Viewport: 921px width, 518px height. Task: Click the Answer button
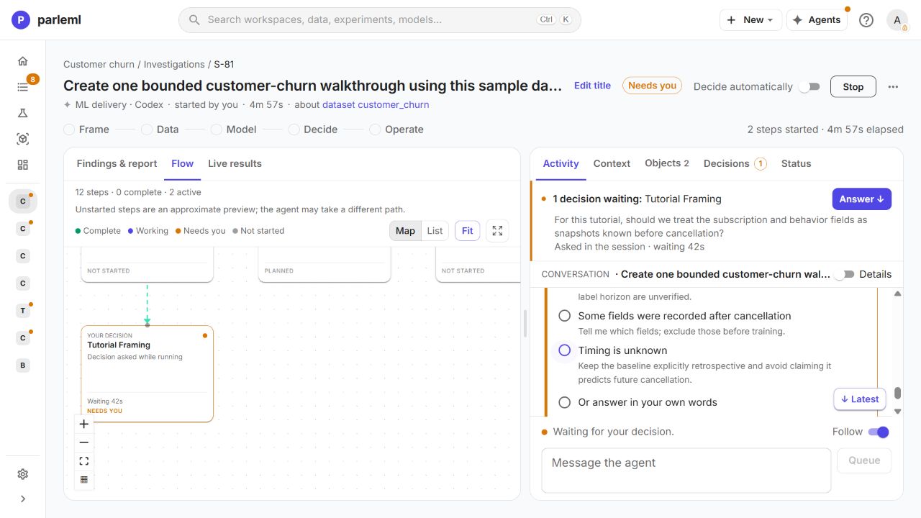coord(861,199)
